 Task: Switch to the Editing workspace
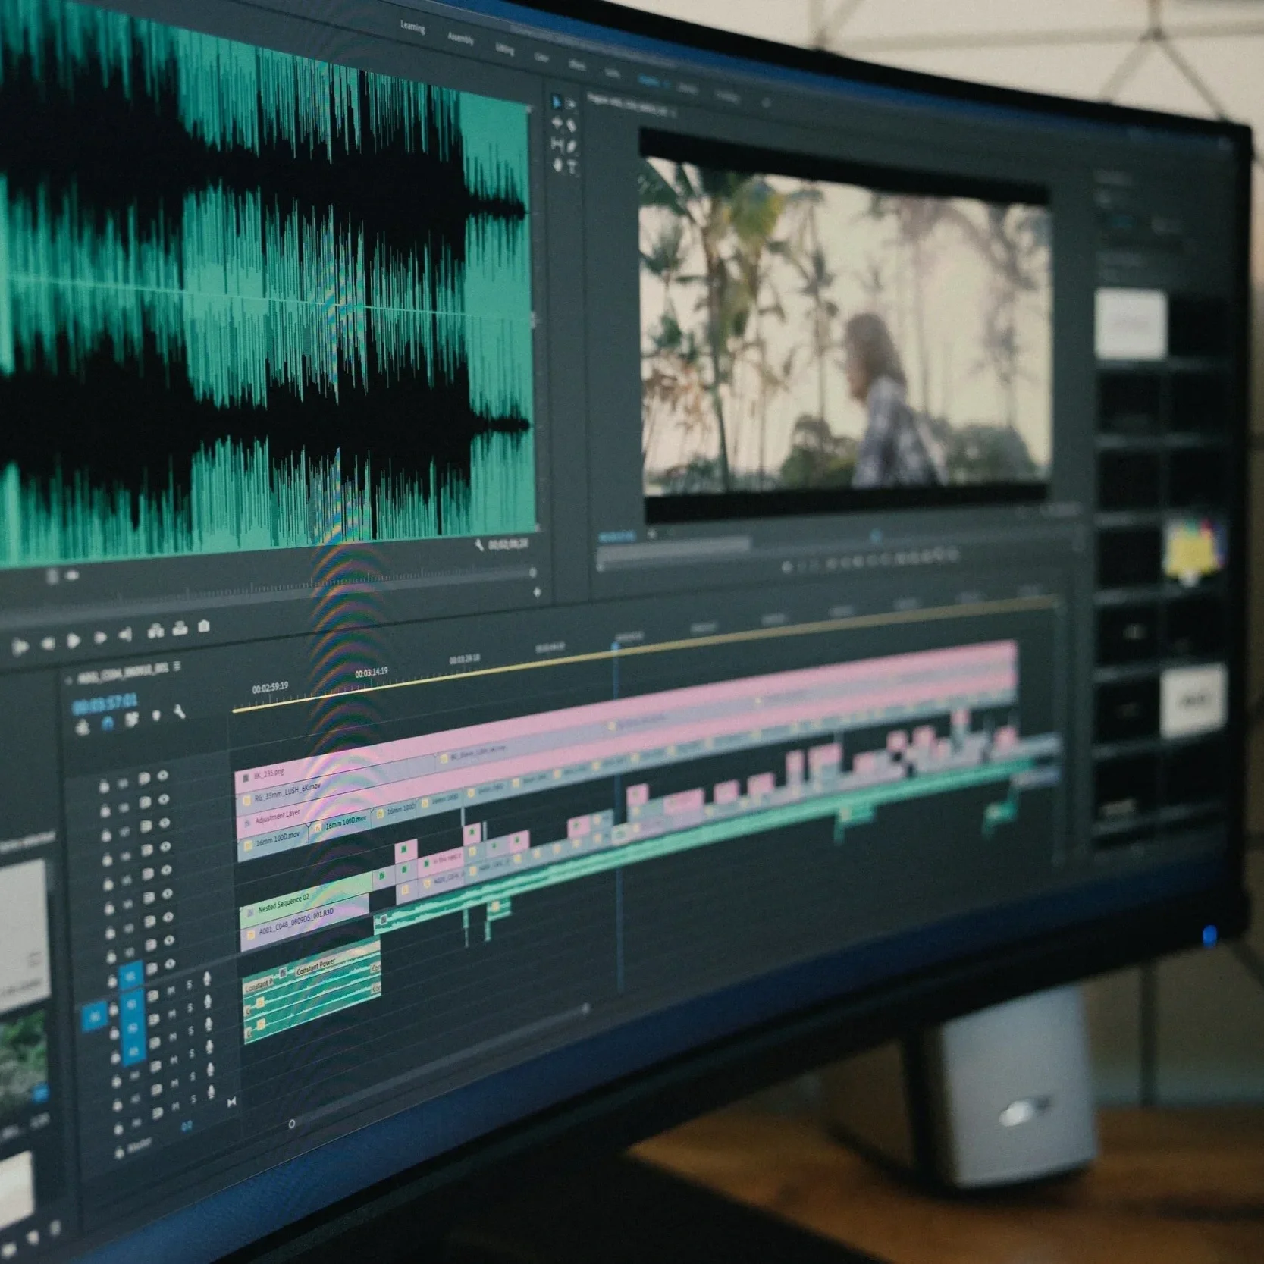(x=504, y=49)
